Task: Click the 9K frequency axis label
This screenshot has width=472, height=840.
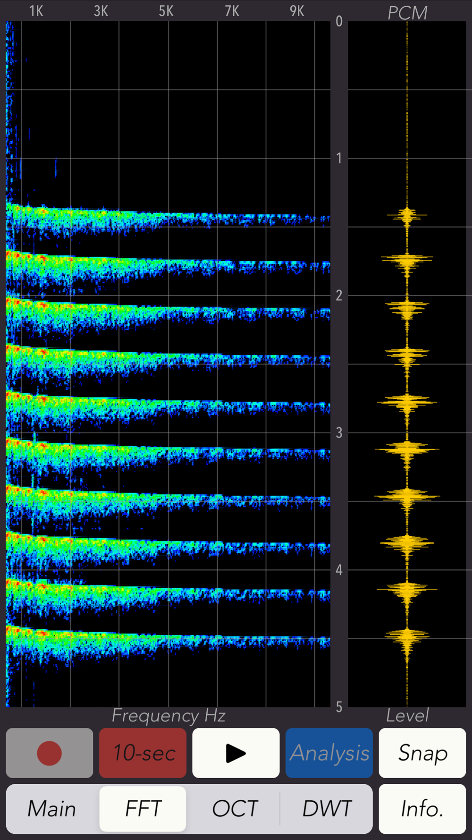Action: (x=296, y=11)
